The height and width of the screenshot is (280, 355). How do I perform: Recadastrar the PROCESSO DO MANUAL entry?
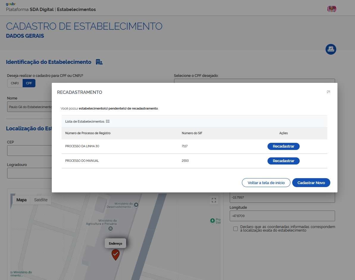[x=283, y=161]
